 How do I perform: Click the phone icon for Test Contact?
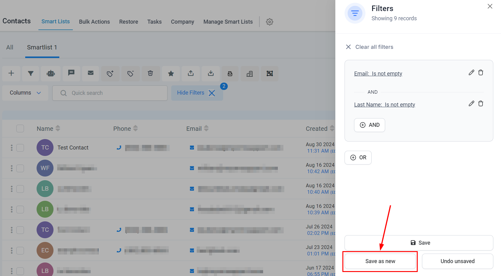coord(119,148)
